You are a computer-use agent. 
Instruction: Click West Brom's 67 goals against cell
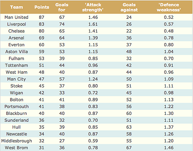coord(129,148)
